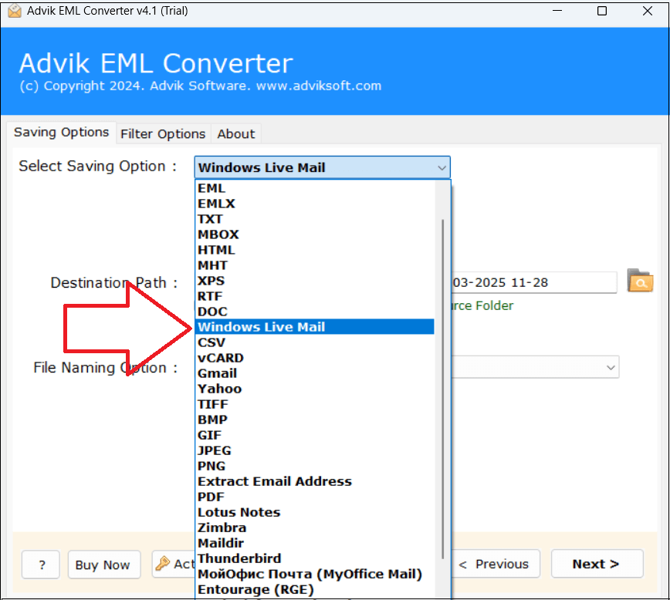Click the Advik app icon in title bar

[x=15, y=11]
